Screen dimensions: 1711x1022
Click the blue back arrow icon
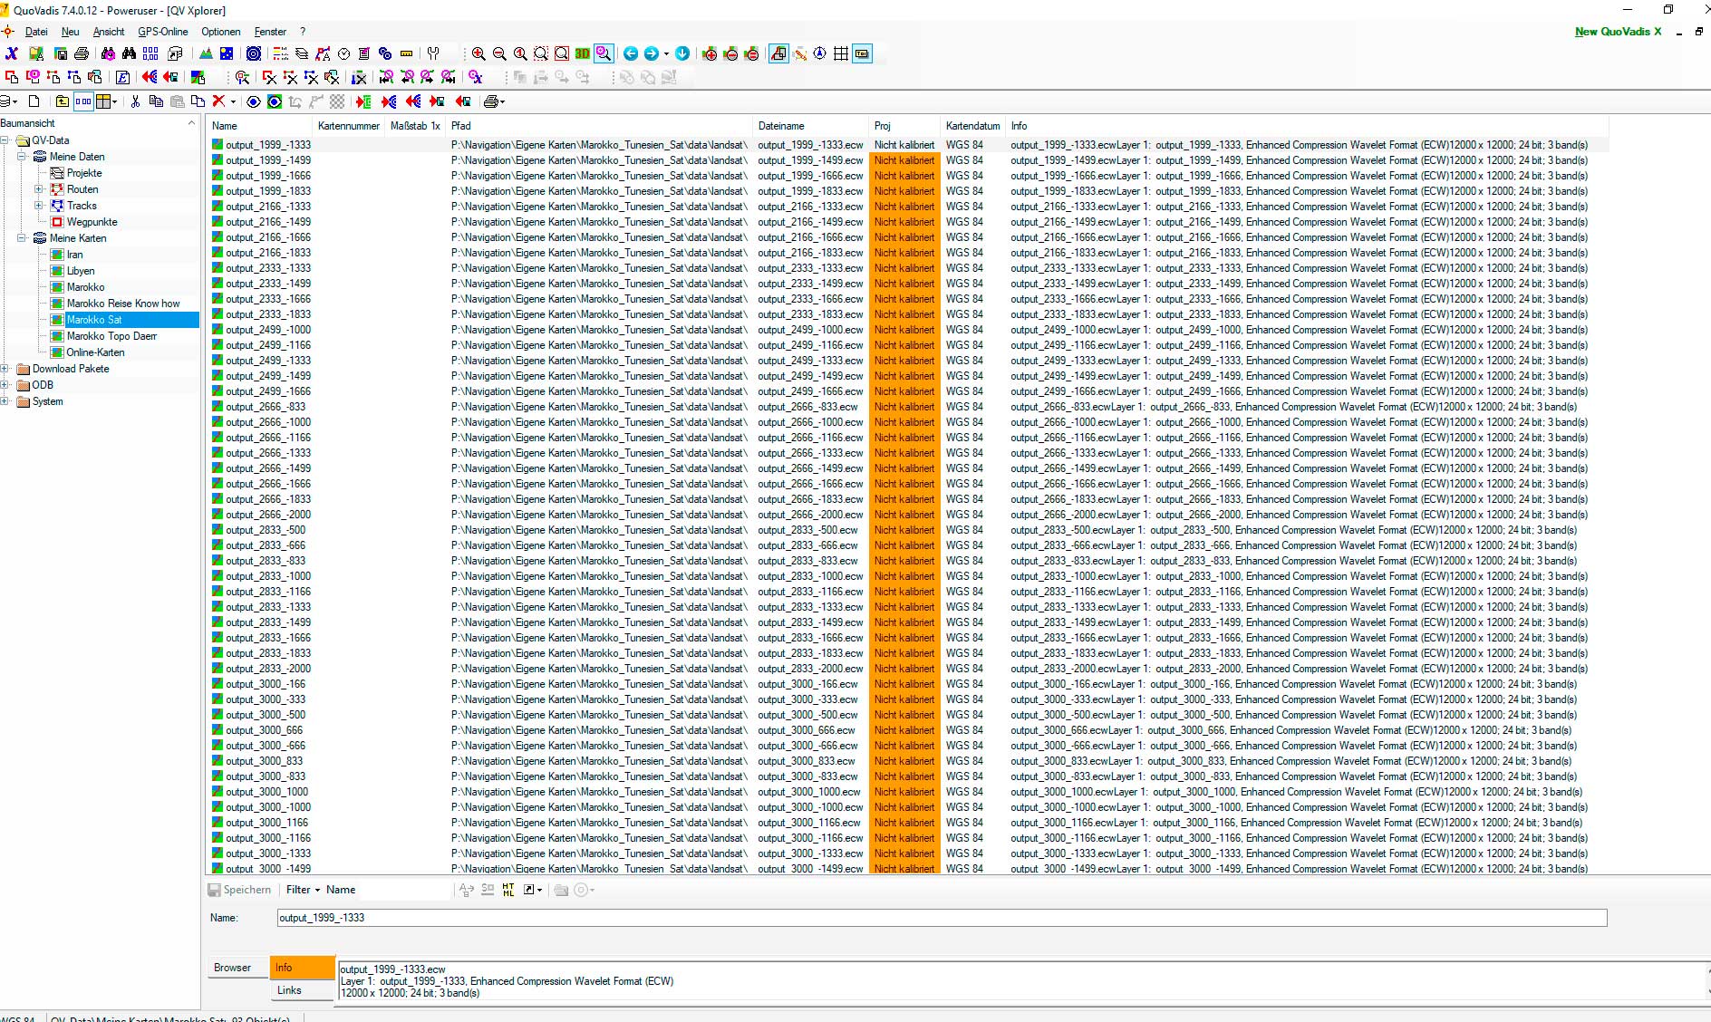pos(631,54)
